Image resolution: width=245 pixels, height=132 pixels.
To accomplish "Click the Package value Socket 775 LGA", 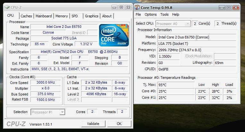I will [x=64, y=38].
